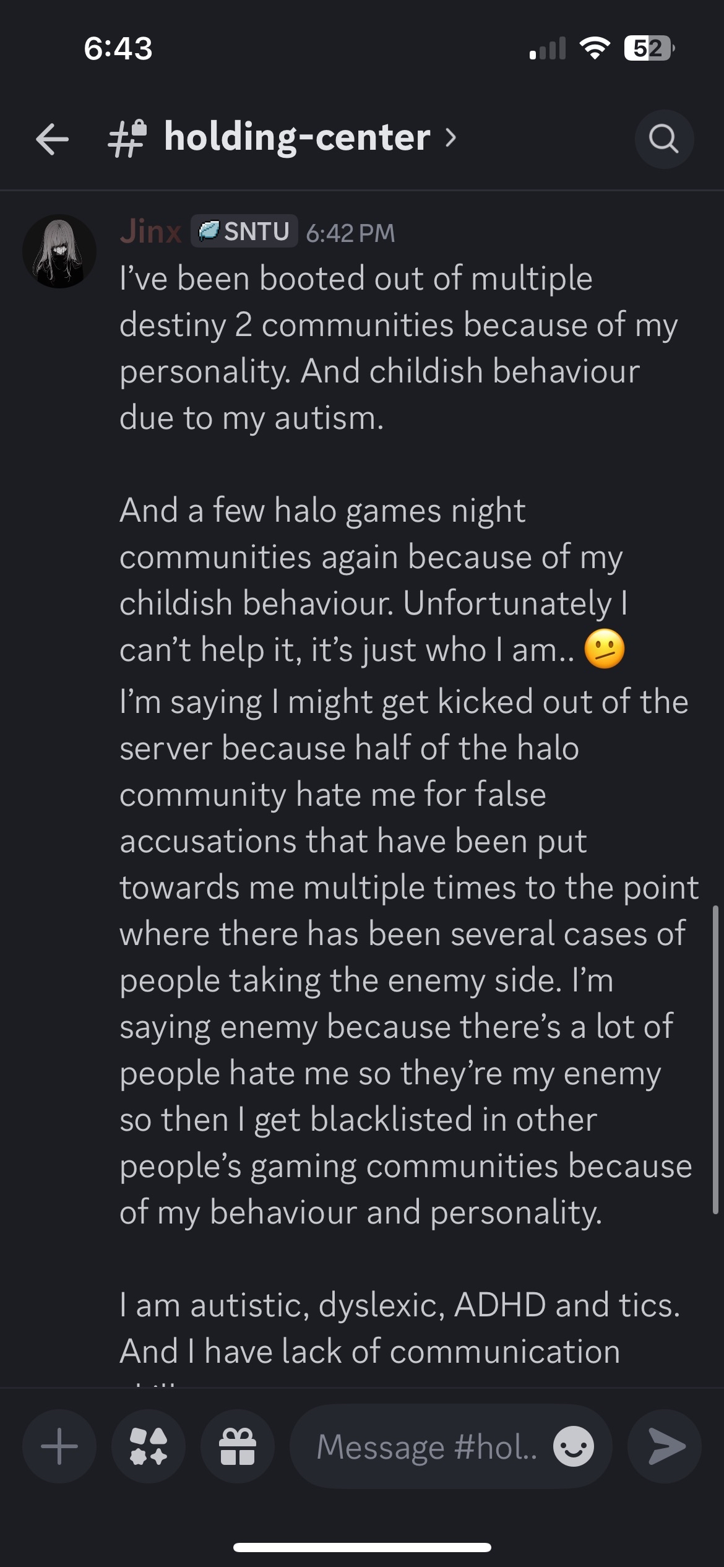The height and width of the screenshot is (1567, 724).
Task: Tap the 6:42 PM message timestamp
Action: (350, 233)
